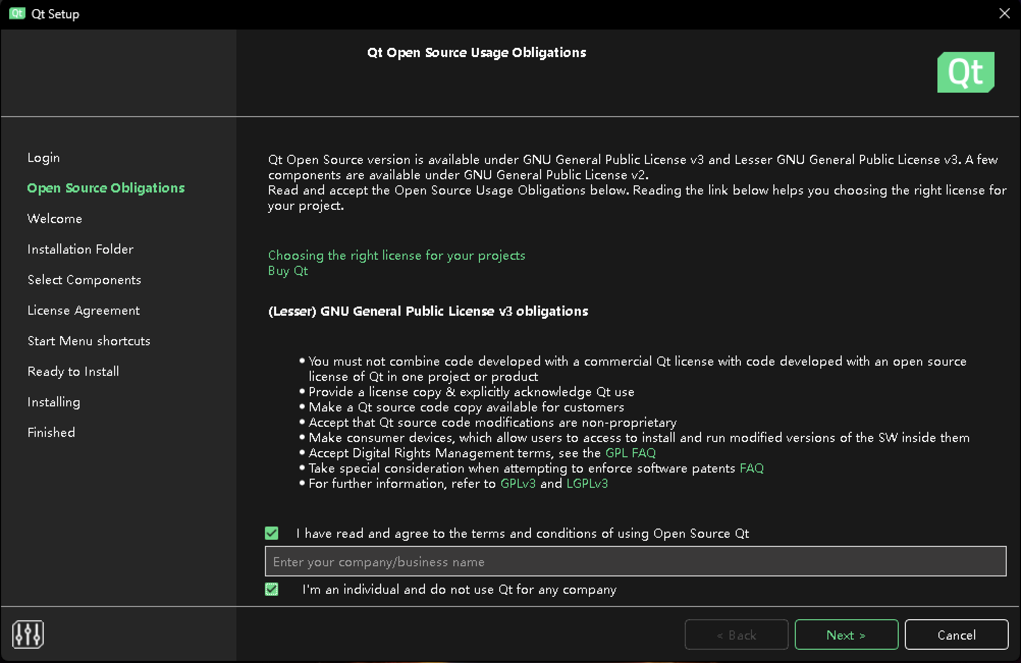Select the Start Menu shortcuts step
Viewport: 1021px width, 663px height.
[x=89, y=341]
